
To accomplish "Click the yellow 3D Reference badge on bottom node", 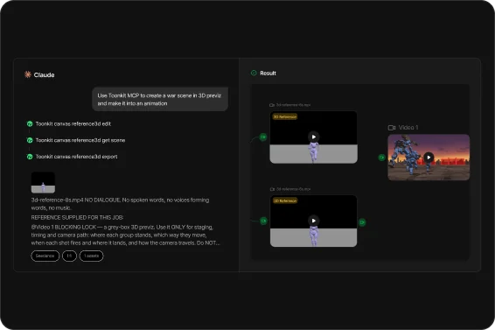I will point(285,200).
